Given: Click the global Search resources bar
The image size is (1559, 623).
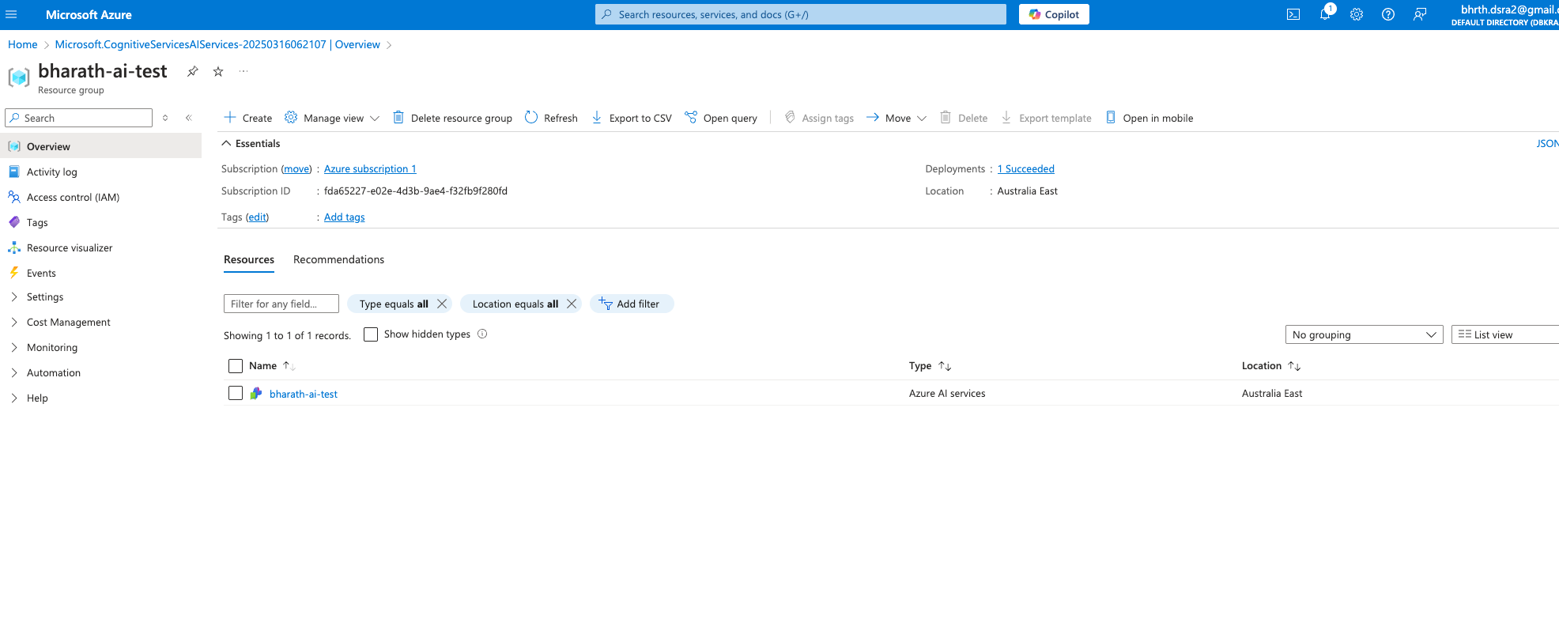Looking at the screenshot, I should coord(800,14).
